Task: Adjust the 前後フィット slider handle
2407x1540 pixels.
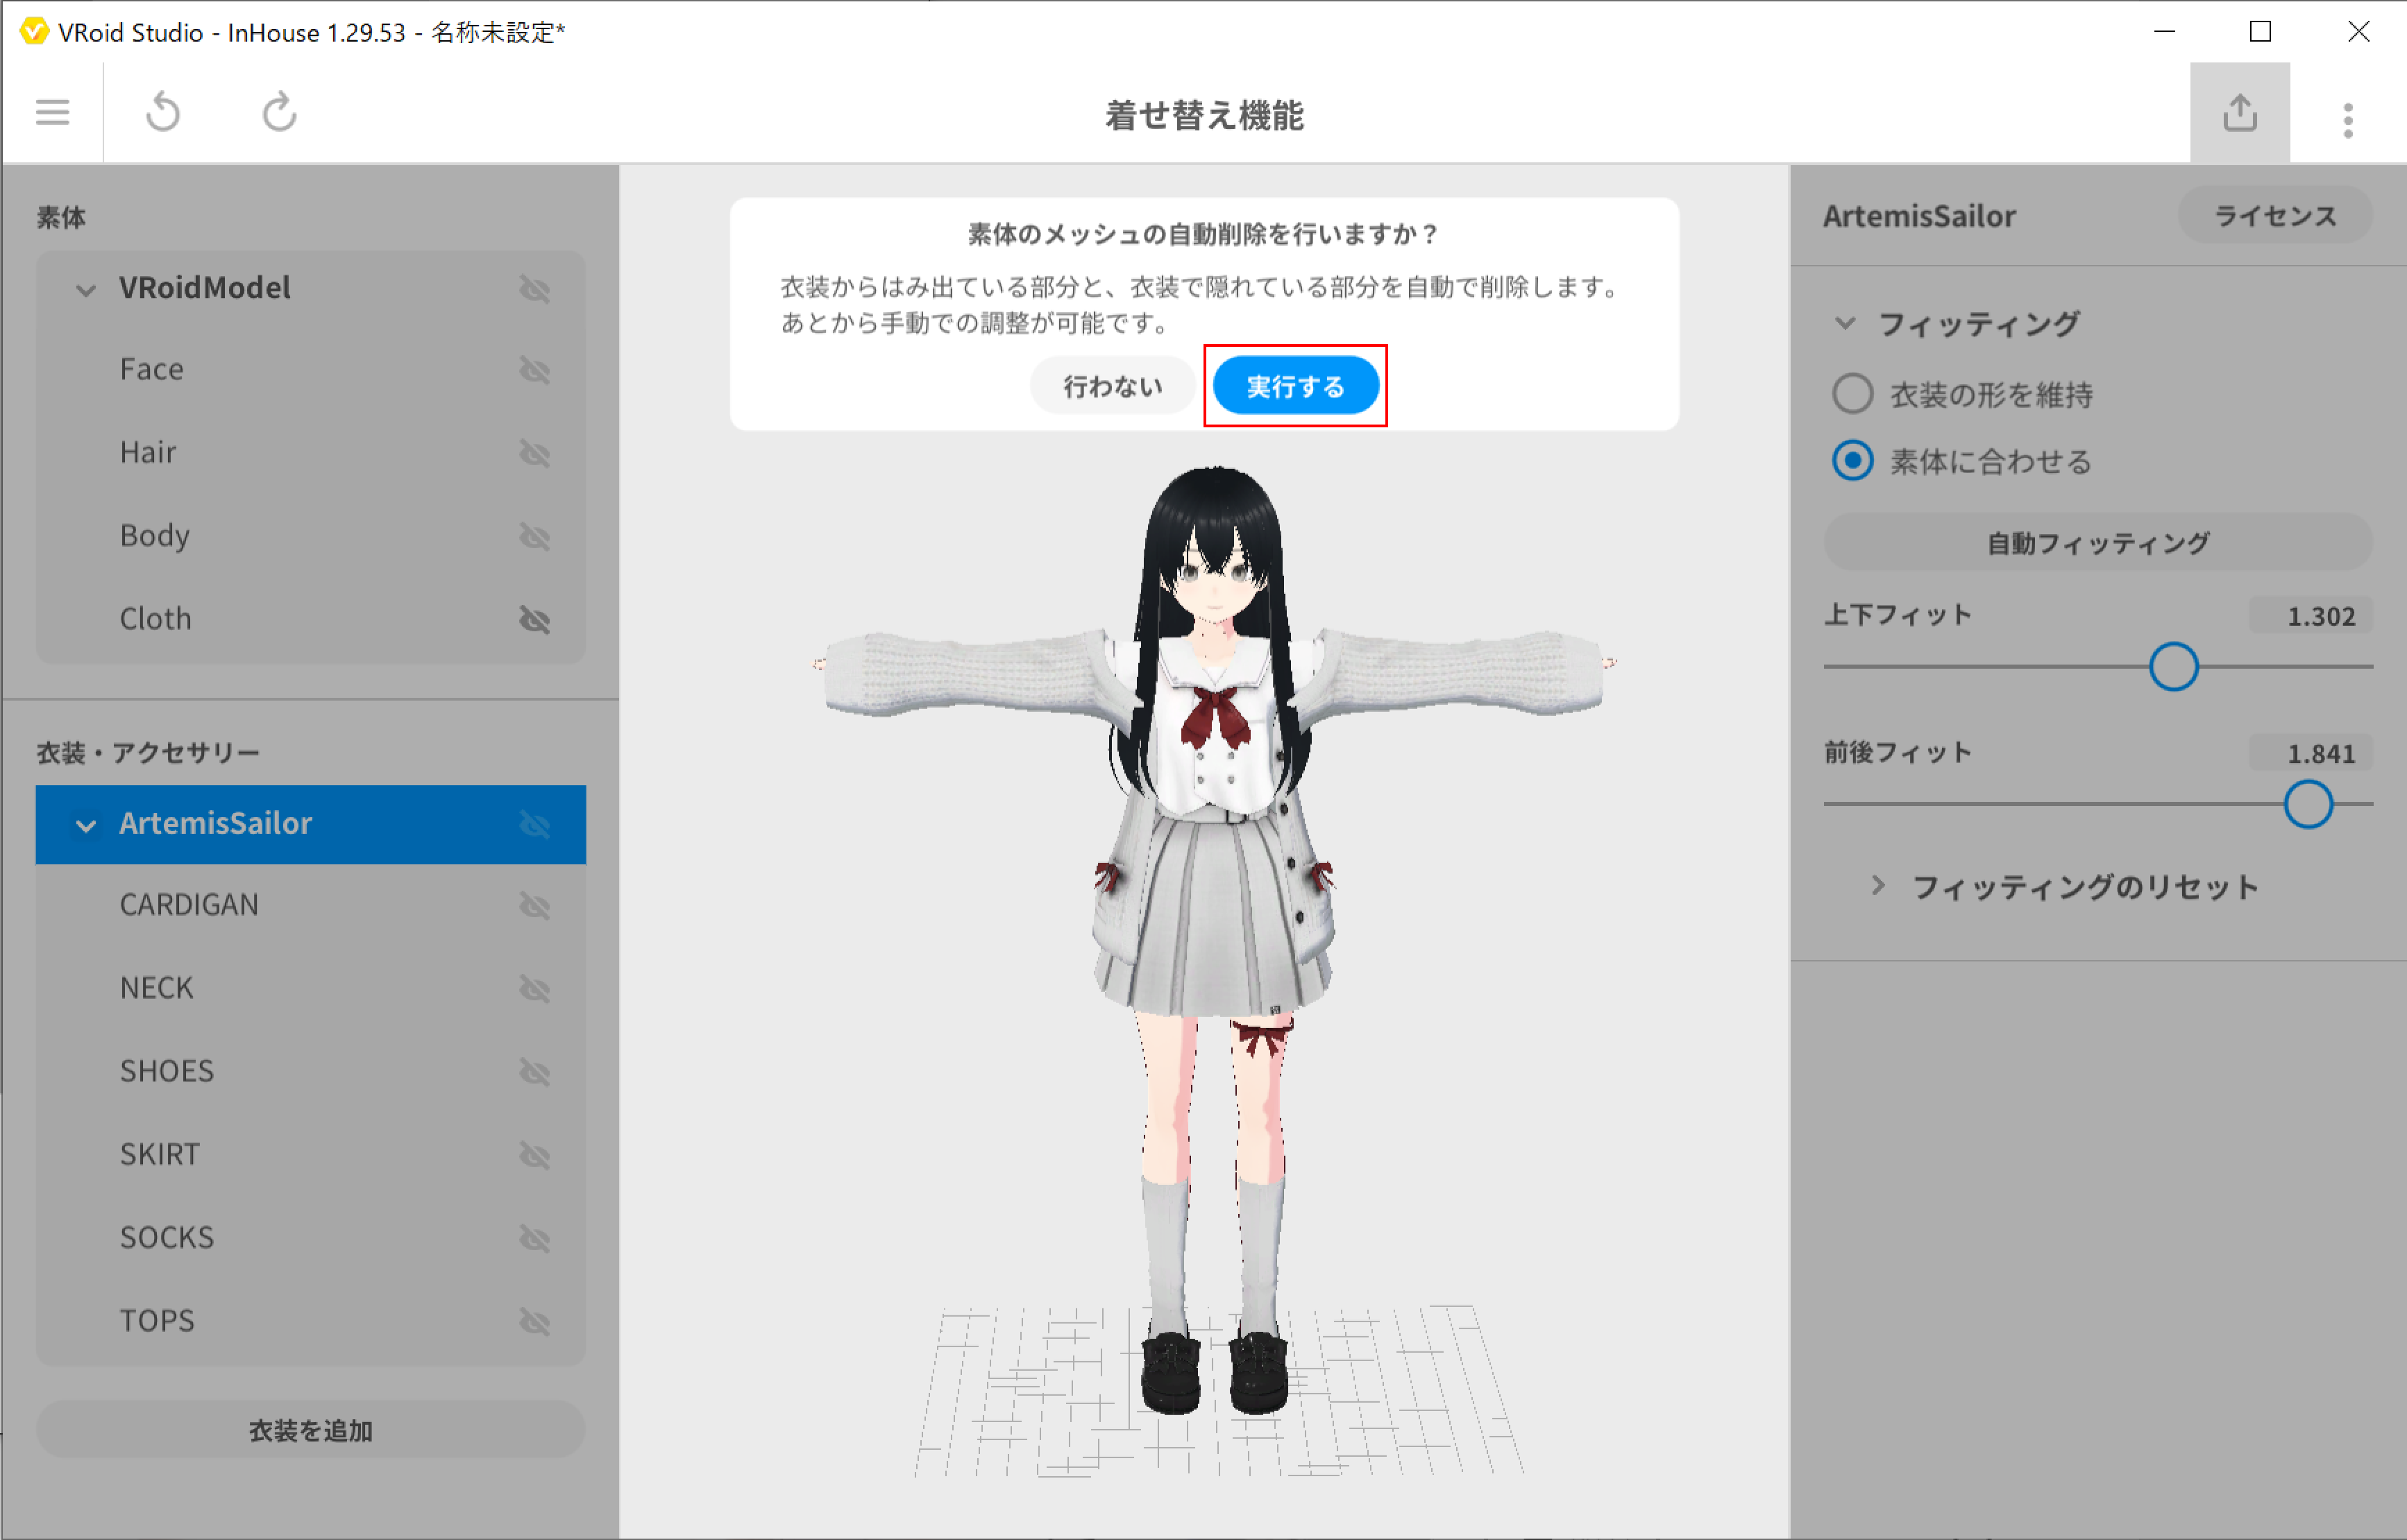Action: point(2308,804)
